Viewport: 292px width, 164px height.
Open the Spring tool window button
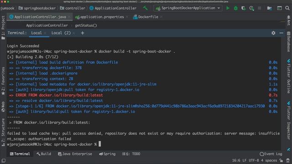[107, 154]
